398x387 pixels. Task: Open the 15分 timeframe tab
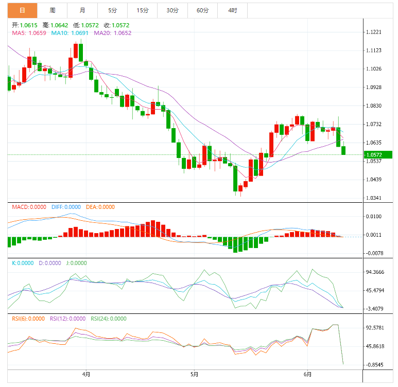pos(143,10)
